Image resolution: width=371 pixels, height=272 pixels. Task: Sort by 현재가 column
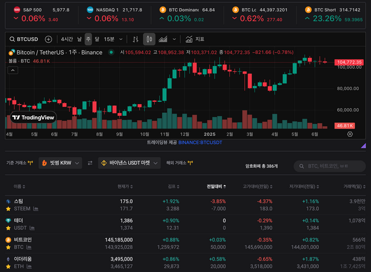pos(125,186)
